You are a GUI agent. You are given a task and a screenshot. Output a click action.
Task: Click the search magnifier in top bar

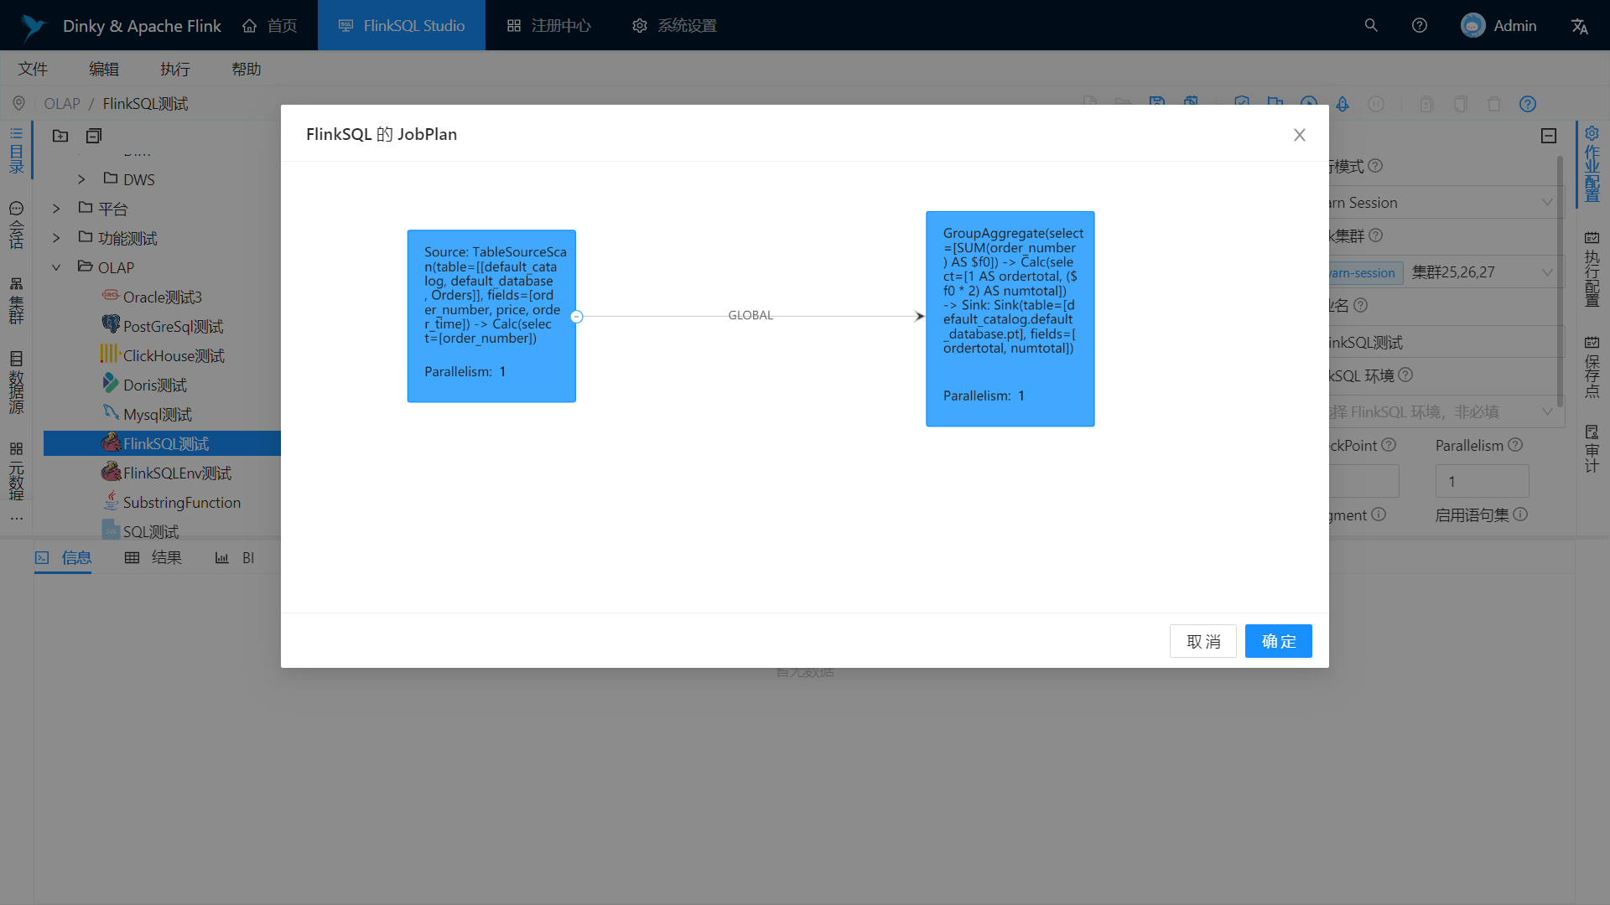[x=1371, y=25]
